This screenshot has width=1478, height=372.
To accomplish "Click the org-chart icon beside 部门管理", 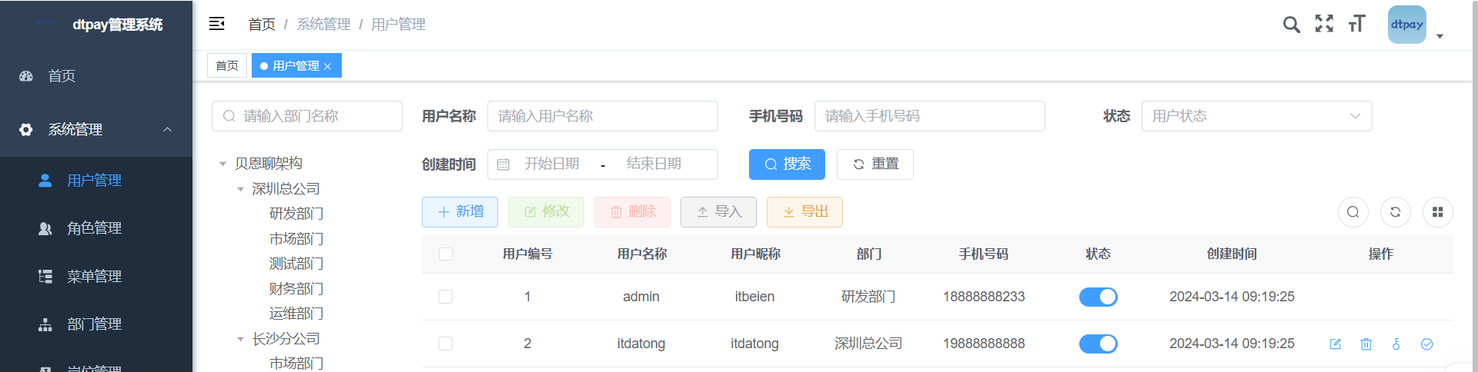I will coord(45,324).
